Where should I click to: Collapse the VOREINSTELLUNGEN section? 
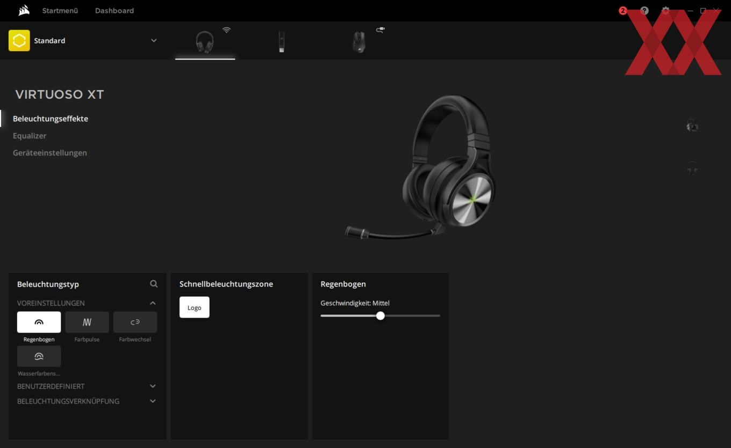pyautogui.click(x=153, y=303)
